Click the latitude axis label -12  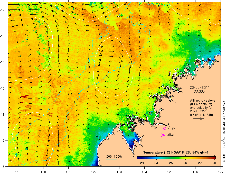[3, 10]
